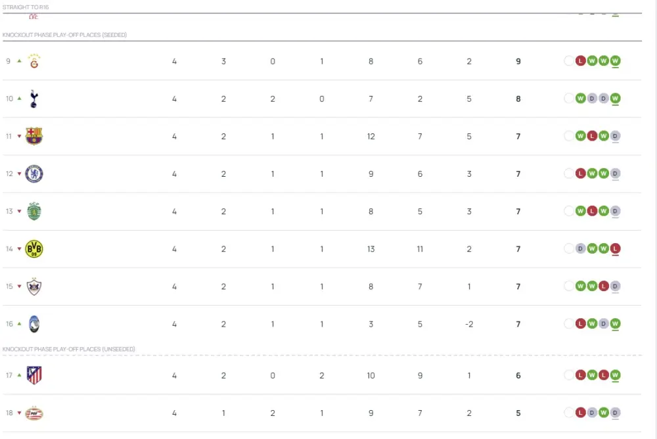
Task: Click the PSV Eindhoven logo
Action: (34, 413)
